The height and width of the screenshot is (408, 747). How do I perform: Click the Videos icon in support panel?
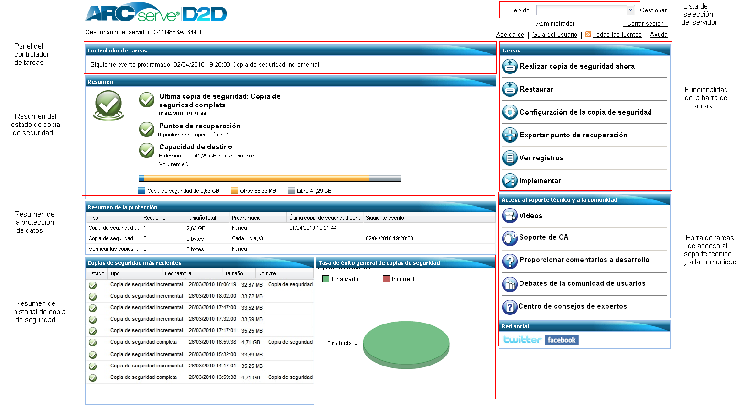pos(510,216)
